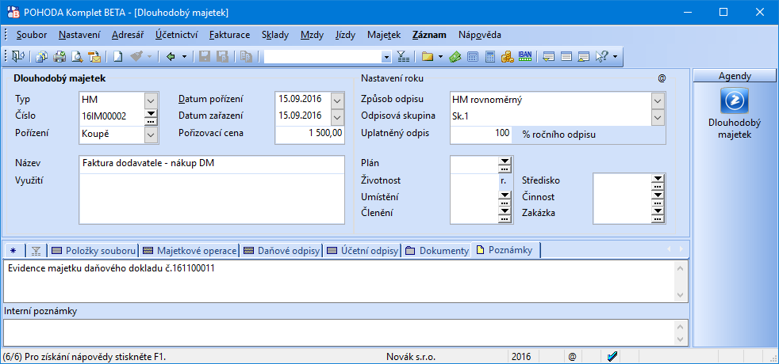Switch to the Majetkové operace tab

(190, 251)
